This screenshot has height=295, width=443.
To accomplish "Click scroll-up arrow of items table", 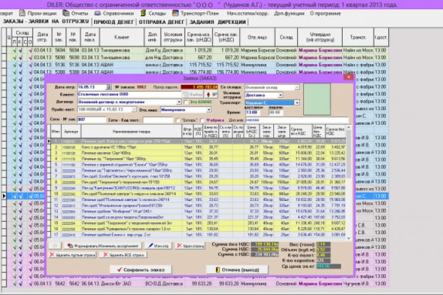I will 348,127.
